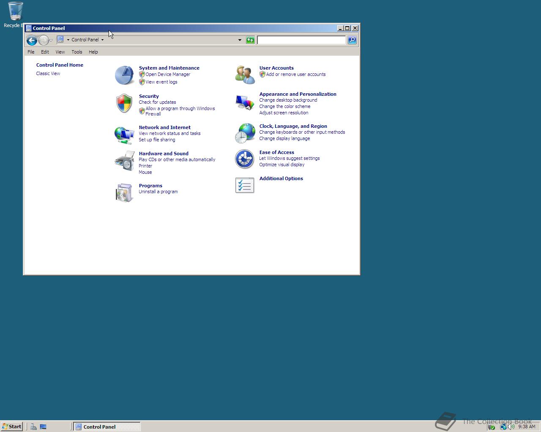Image resolution: width=541 pixels, height=432 pixels.
Task: Open the Mouse link
Action: coord(145,172)
